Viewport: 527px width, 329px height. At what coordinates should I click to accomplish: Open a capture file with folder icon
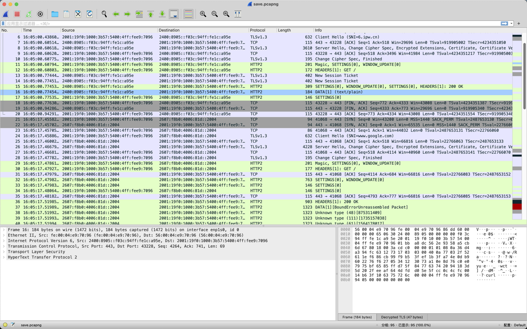[55, 14]
